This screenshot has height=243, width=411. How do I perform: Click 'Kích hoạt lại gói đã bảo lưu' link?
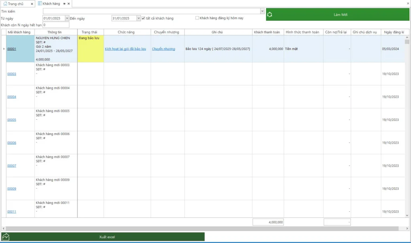tap(125, 49)
